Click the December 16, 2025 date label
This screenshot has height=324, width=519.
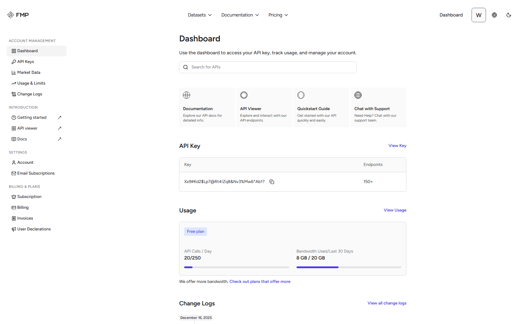click(196, 318)
